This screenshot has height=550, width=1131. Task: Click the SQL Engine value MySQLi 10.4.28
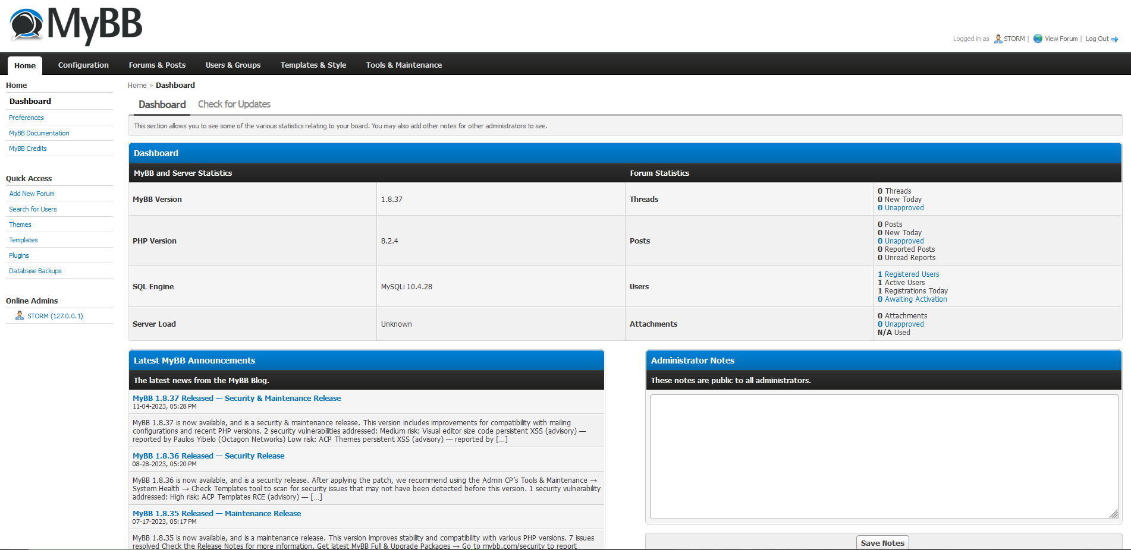coord(407,287)
